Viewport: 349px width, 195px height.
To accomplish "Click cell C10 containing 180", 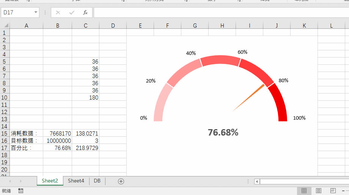I will pos(86,98).
